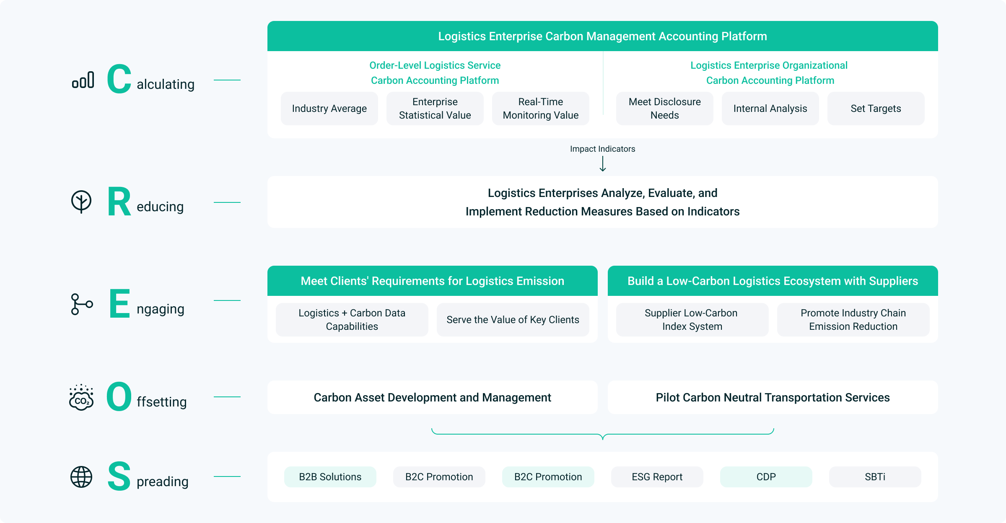Click the Impact Indicators label

(x=603, y=149)
